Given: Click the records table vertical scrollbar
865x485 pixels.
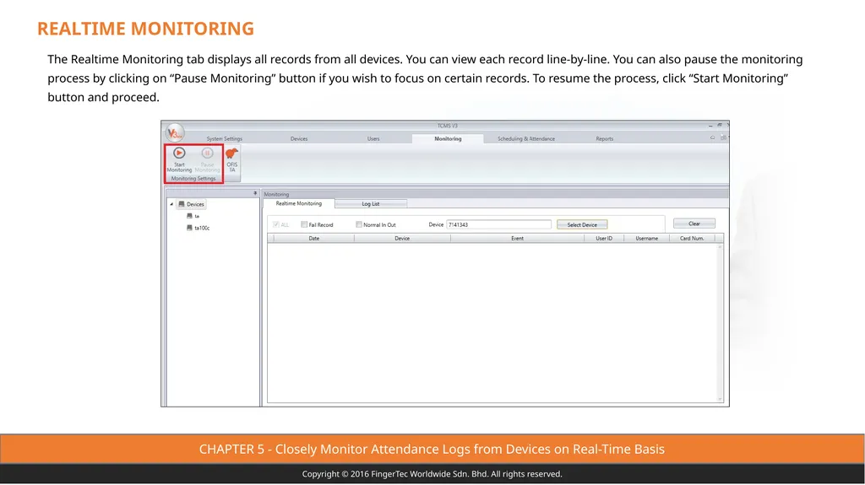Looking at the screenshot, I should pos(720,323).
